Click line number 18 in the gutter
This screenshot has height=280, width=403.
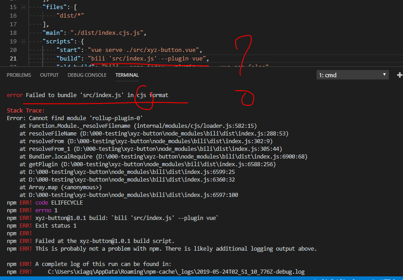13,33
